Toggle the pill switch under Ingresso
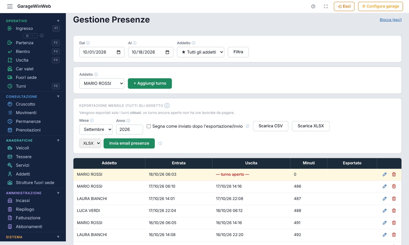This screenshot has height=245, width=409. 30,36
